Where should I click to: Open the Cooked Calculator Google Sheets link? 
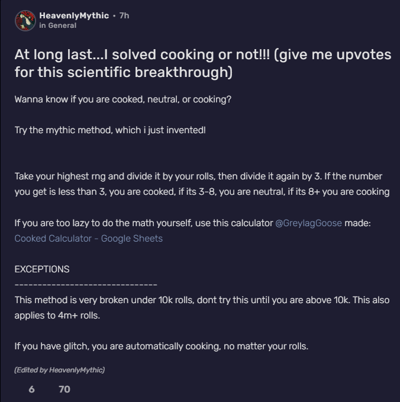pos(88,238)
